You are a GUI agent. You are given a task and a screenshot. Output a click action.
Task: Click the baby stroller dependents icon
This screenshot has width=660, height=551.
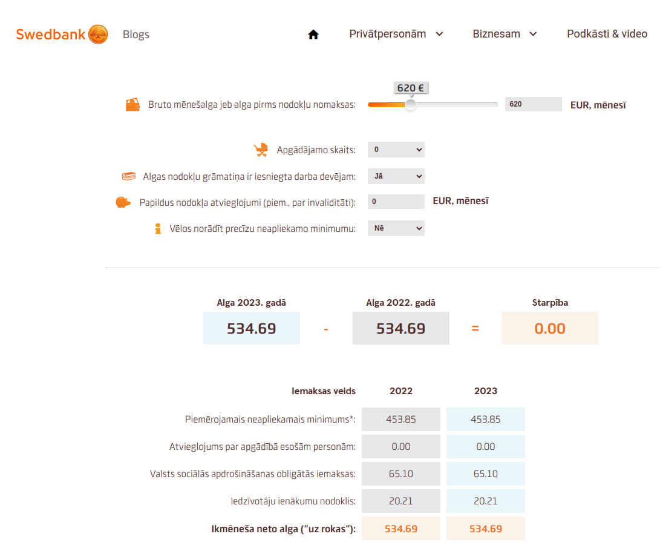261,150
